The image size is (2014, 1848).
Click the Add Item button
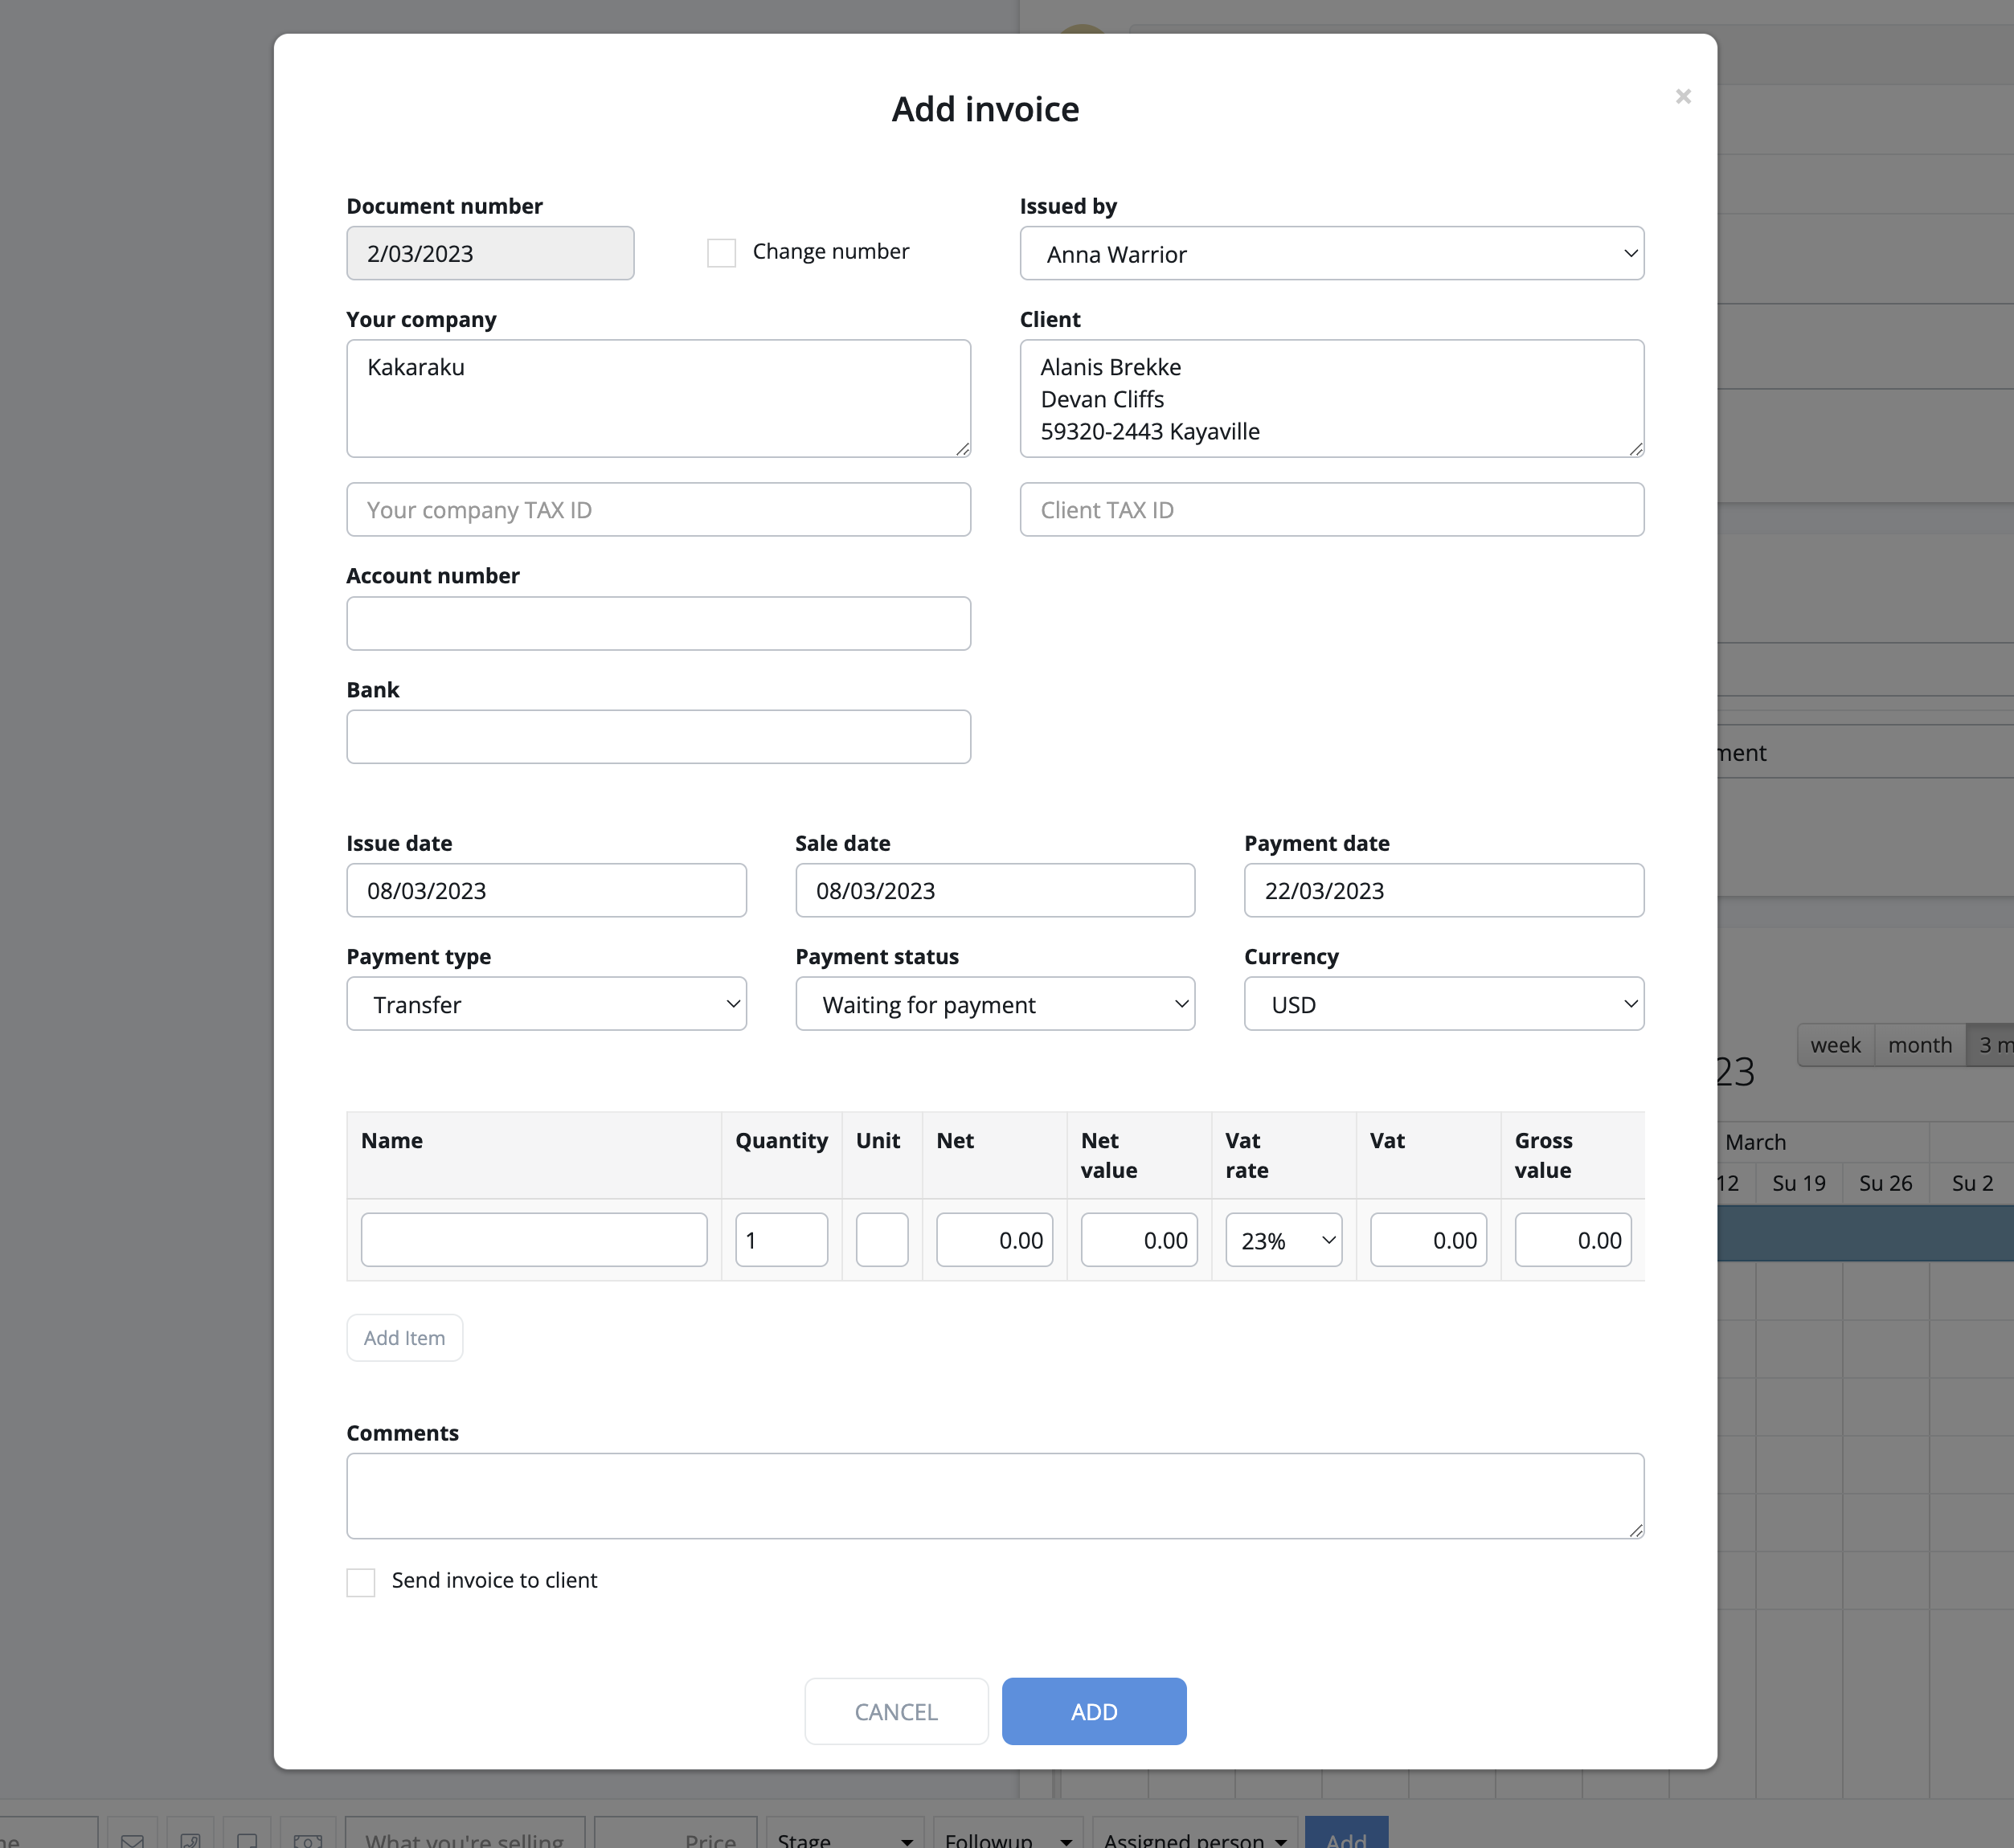tap(404, 1338)
